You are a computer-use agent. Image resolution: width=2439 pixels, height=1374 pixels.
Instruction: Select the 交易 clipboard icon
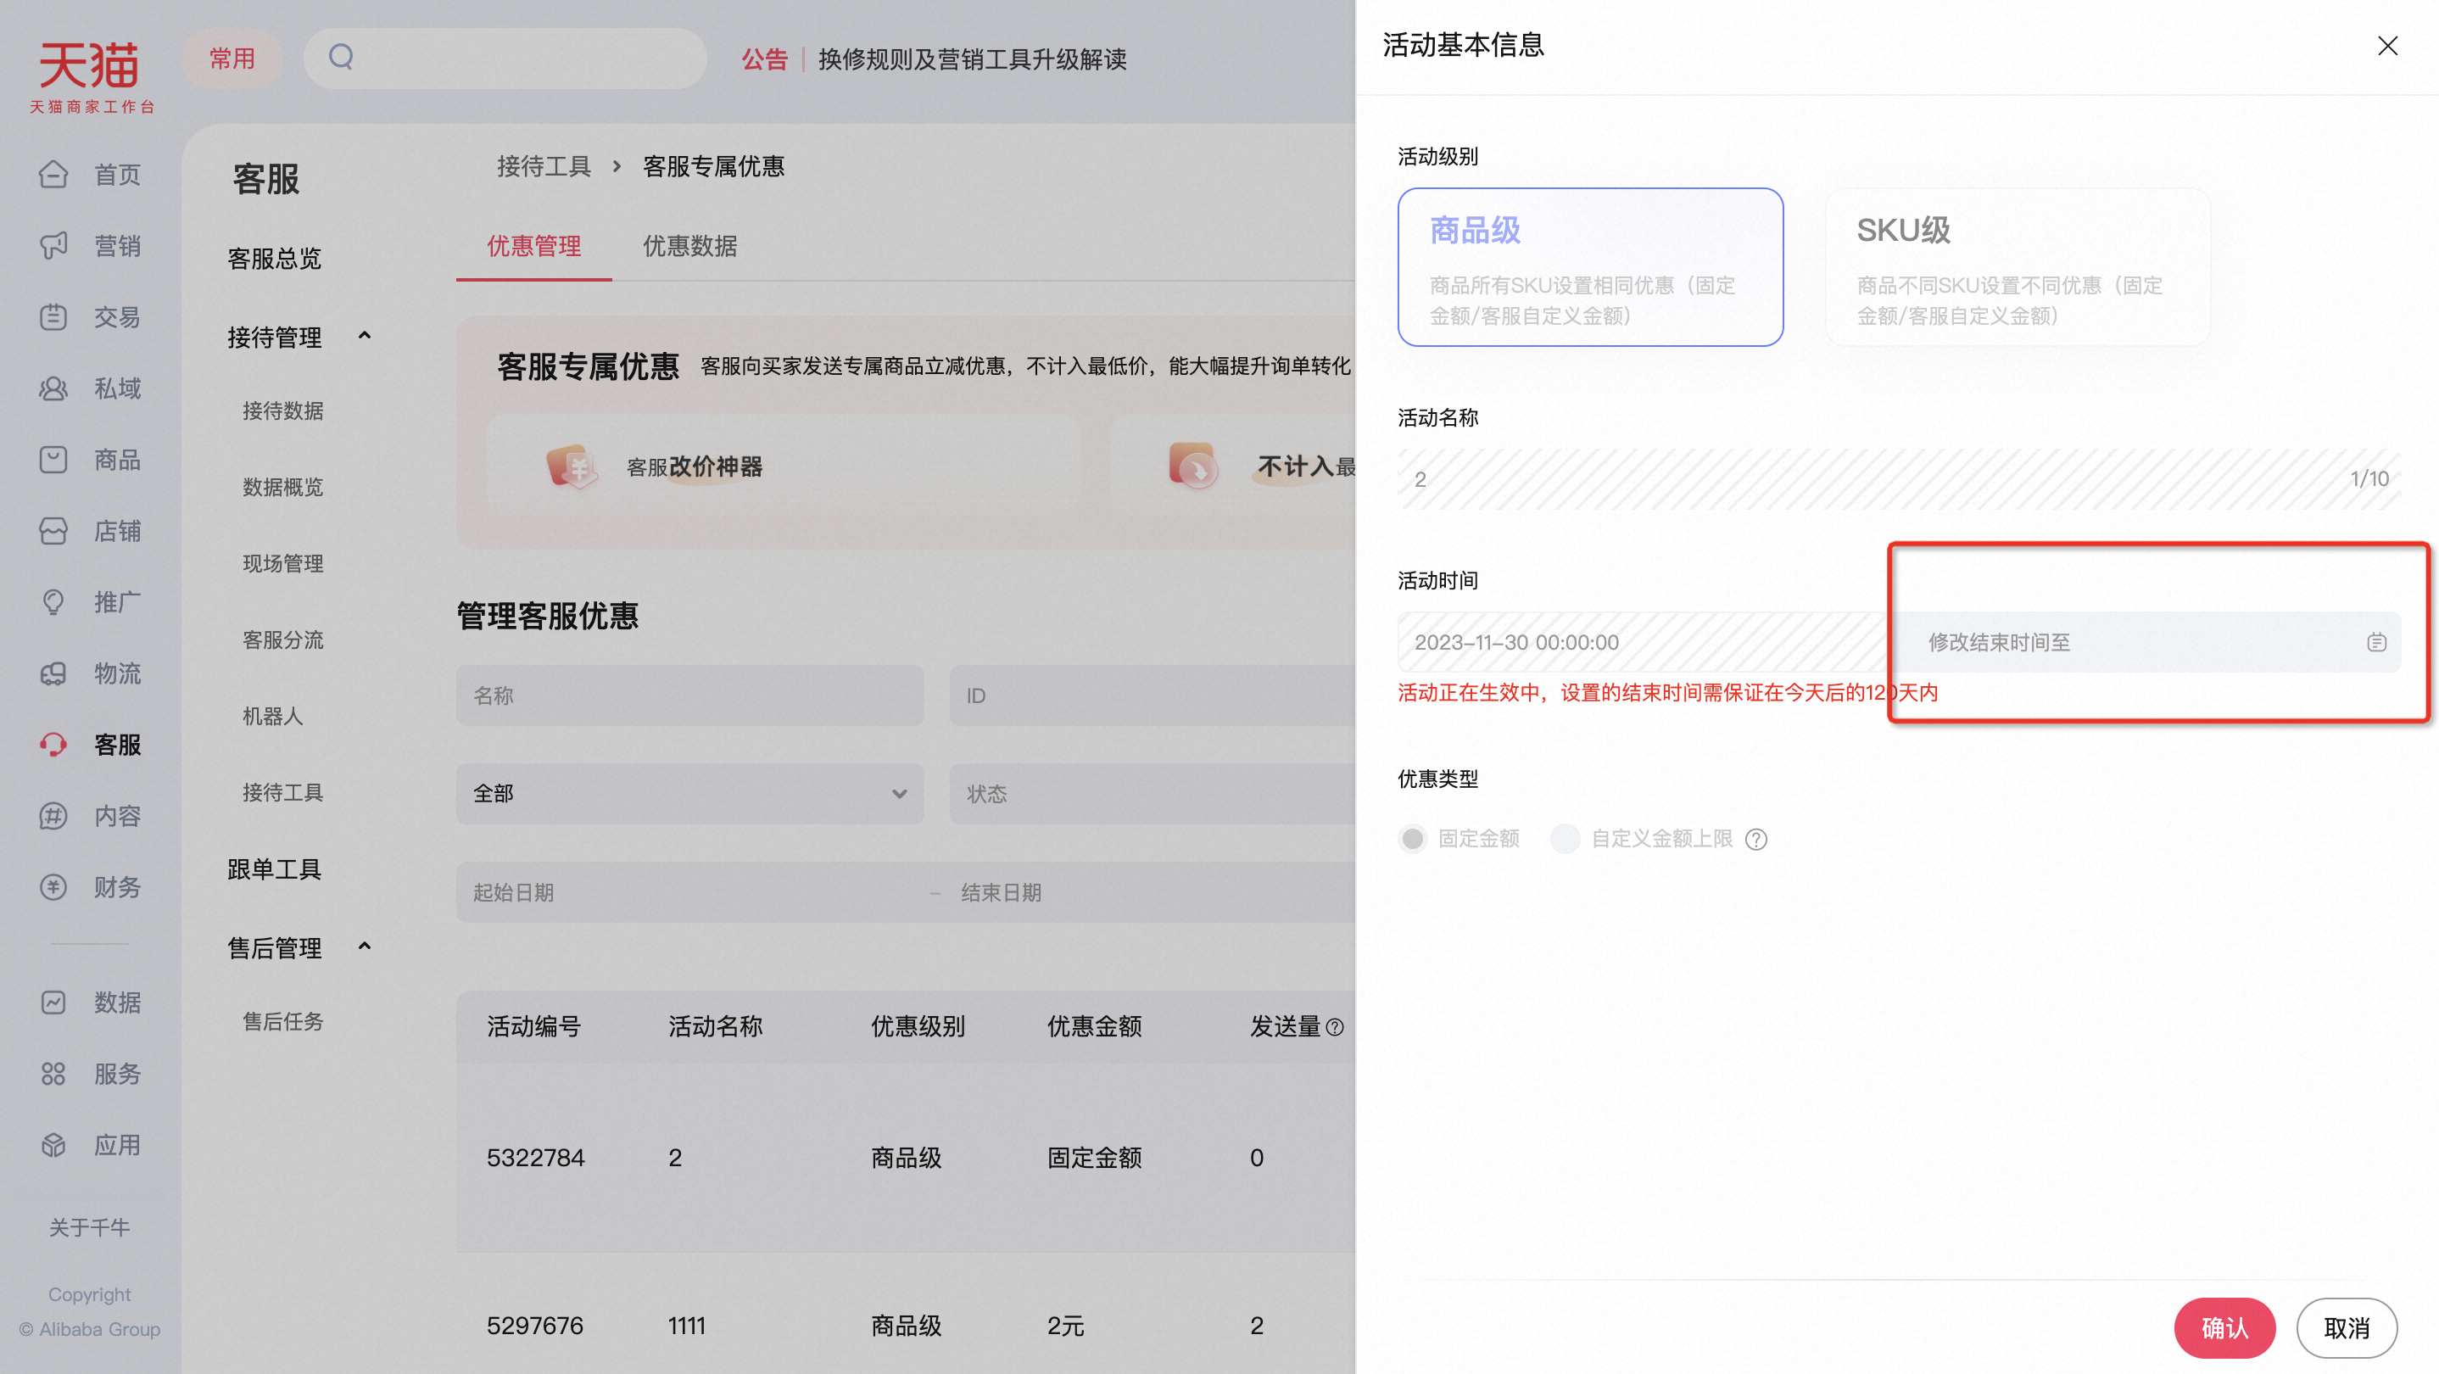click(x=53, y=316)
